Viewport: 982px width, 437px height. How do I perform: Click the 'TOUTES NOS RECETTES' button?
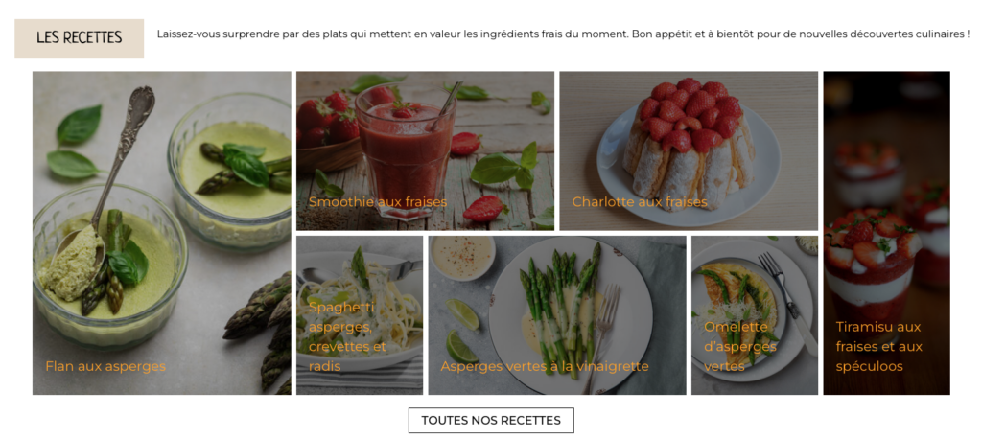tap(491, 420)
